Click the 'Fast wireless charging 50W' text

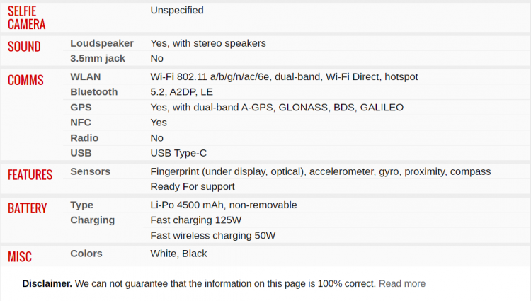point(212,235)
